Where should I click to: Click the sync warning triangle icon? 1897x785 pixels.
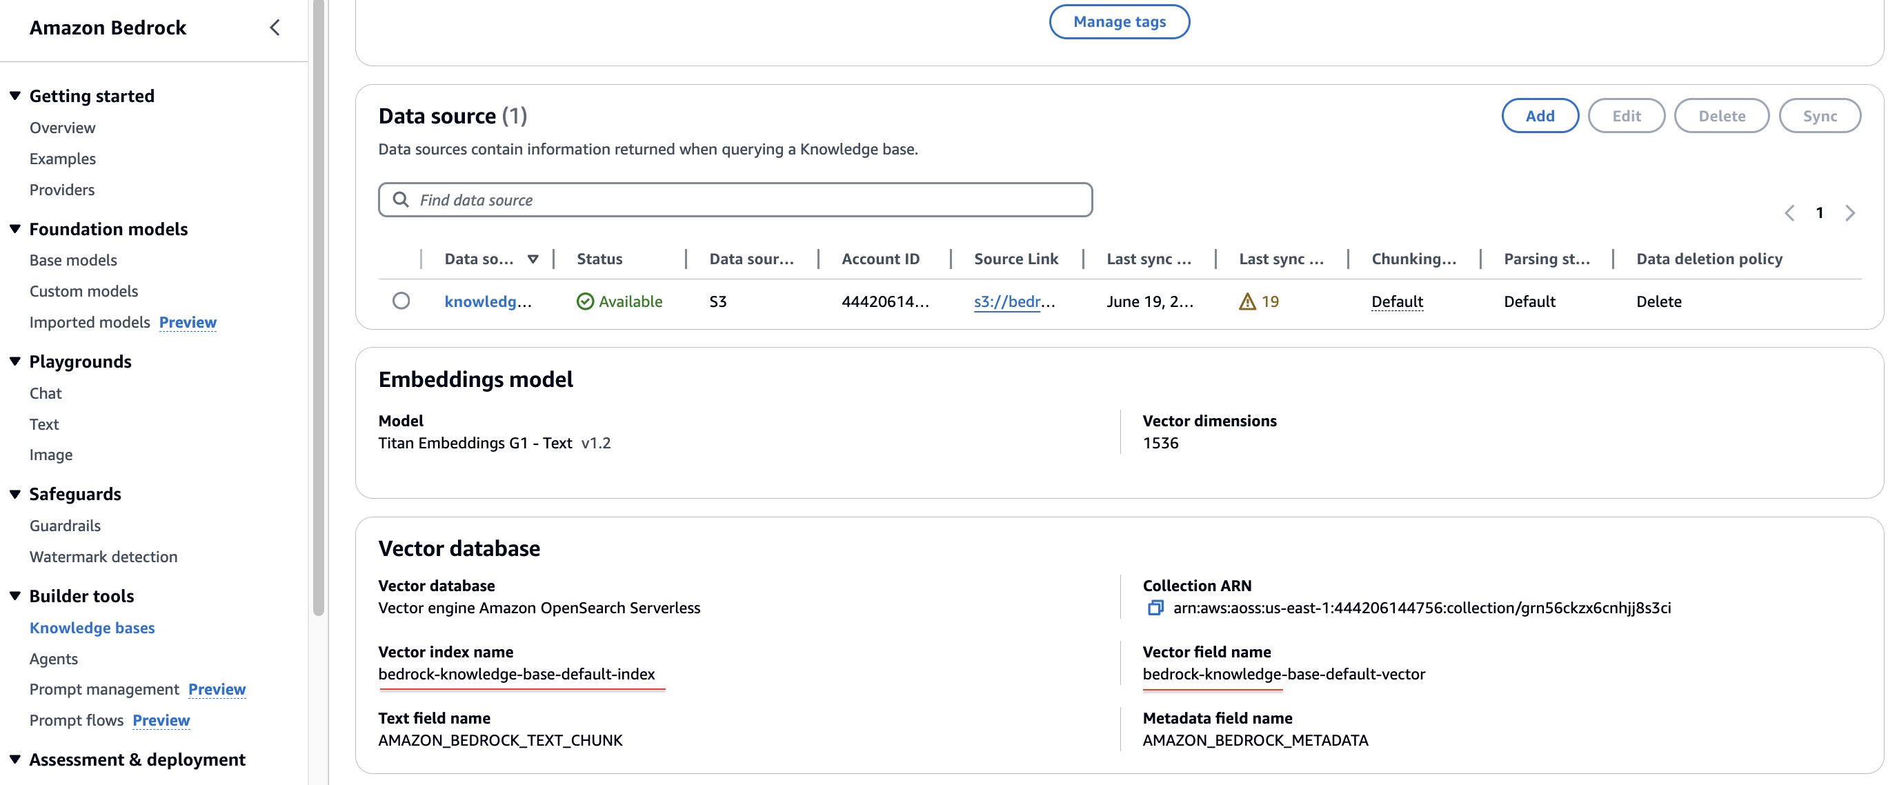coord(1247,301)
